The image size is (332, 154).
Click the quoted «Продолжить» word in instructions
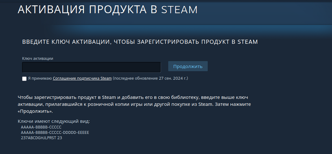point(35,111)
